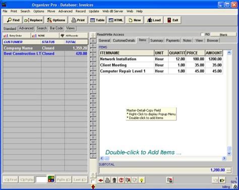Click the grayed document icon before lightbulb

[135, 180]
